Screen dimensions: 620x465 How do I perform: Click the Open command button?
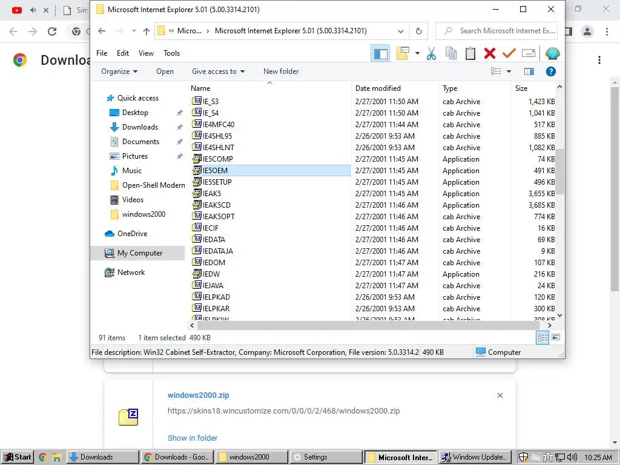click(165, 71)
